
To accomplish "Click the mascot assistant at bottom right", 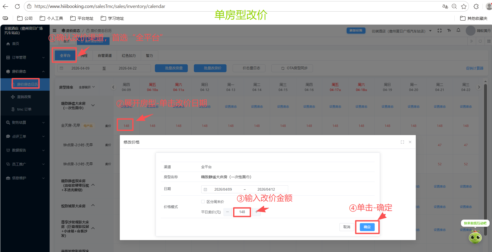I will pos(475,237).
